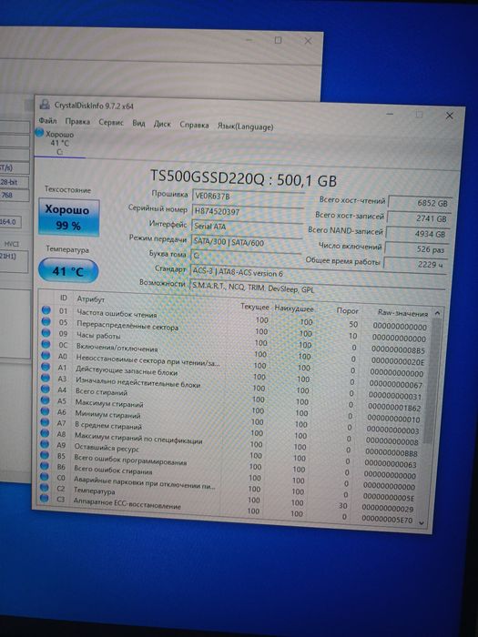Click the host reads value 6852 GB
This screenshot has width=478, height=637.
pyautogui.click(x=421, y=203)
